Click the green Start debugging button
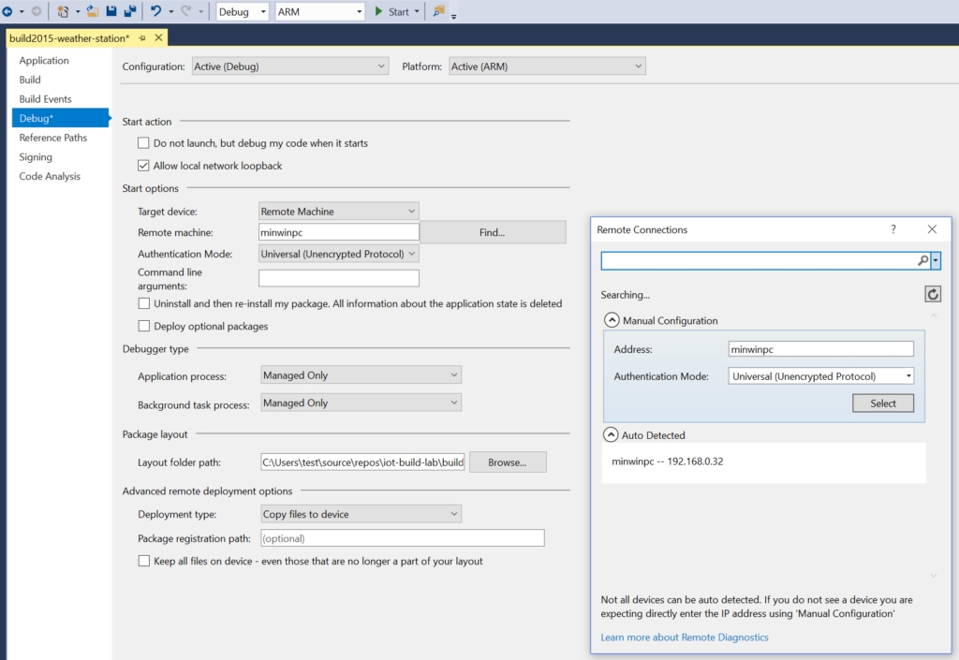 coord(392,11)
